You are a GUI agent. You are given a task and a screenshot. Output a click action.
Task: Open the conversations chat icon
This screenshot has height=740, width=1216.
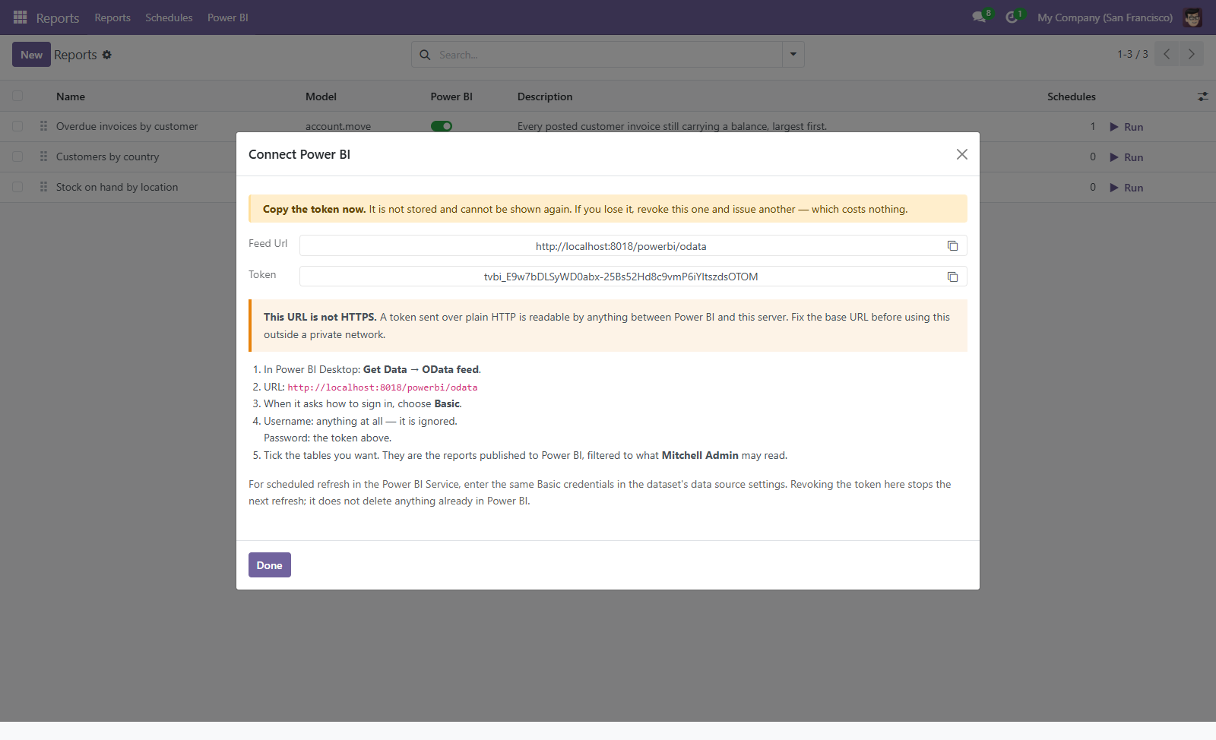(x=979, y=17)
